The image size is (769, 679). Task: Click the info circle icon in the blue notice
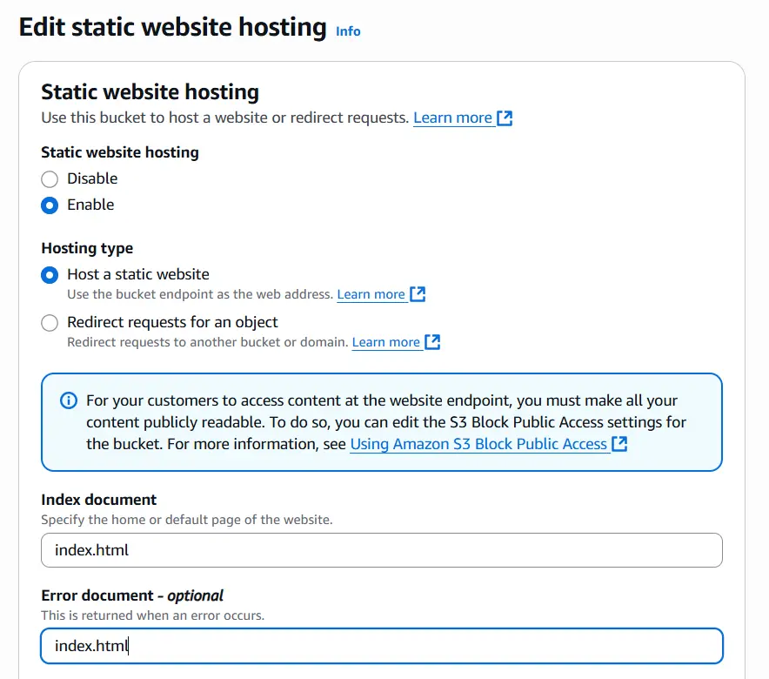(68, 400)
